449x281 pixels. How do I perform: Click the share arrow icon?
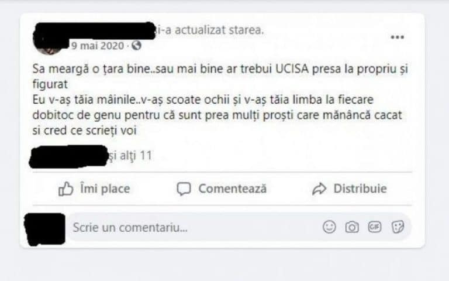(319, 189)
